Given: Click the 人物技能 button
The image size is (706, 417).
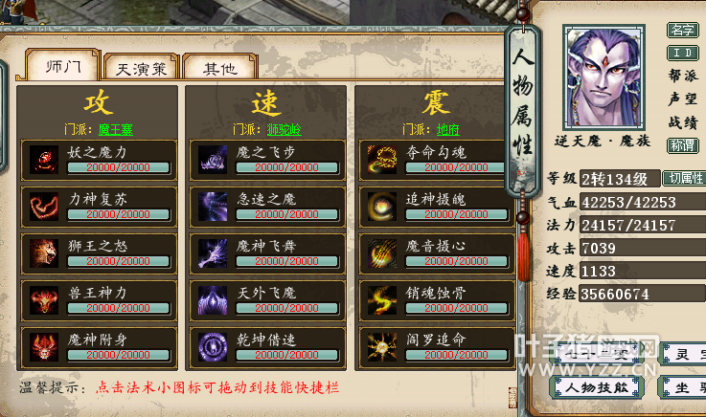Looking at the screenshot, I should pos(597,387).
